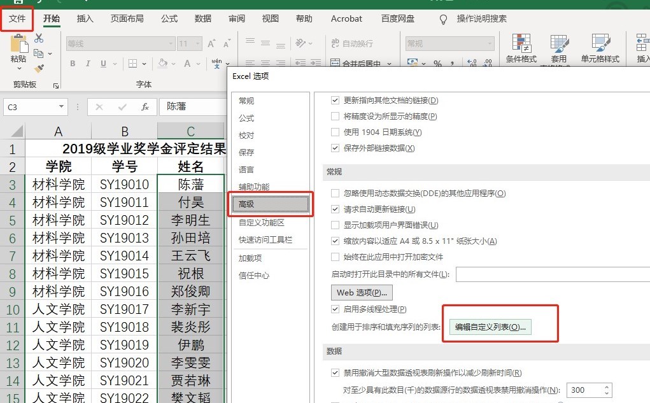Viewport: 650px width, 403px height.
Task: Click the Borders icon
Action: 132,64
